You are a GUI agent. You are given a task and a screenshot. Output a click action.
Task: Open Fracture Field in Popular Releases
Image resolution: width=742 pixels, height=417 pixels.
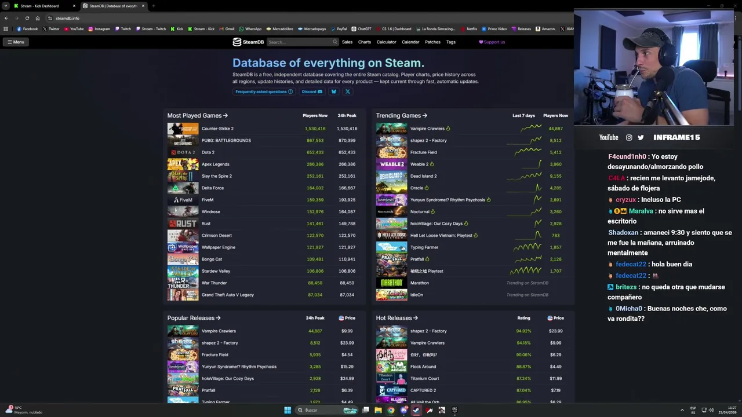point(215,354)
